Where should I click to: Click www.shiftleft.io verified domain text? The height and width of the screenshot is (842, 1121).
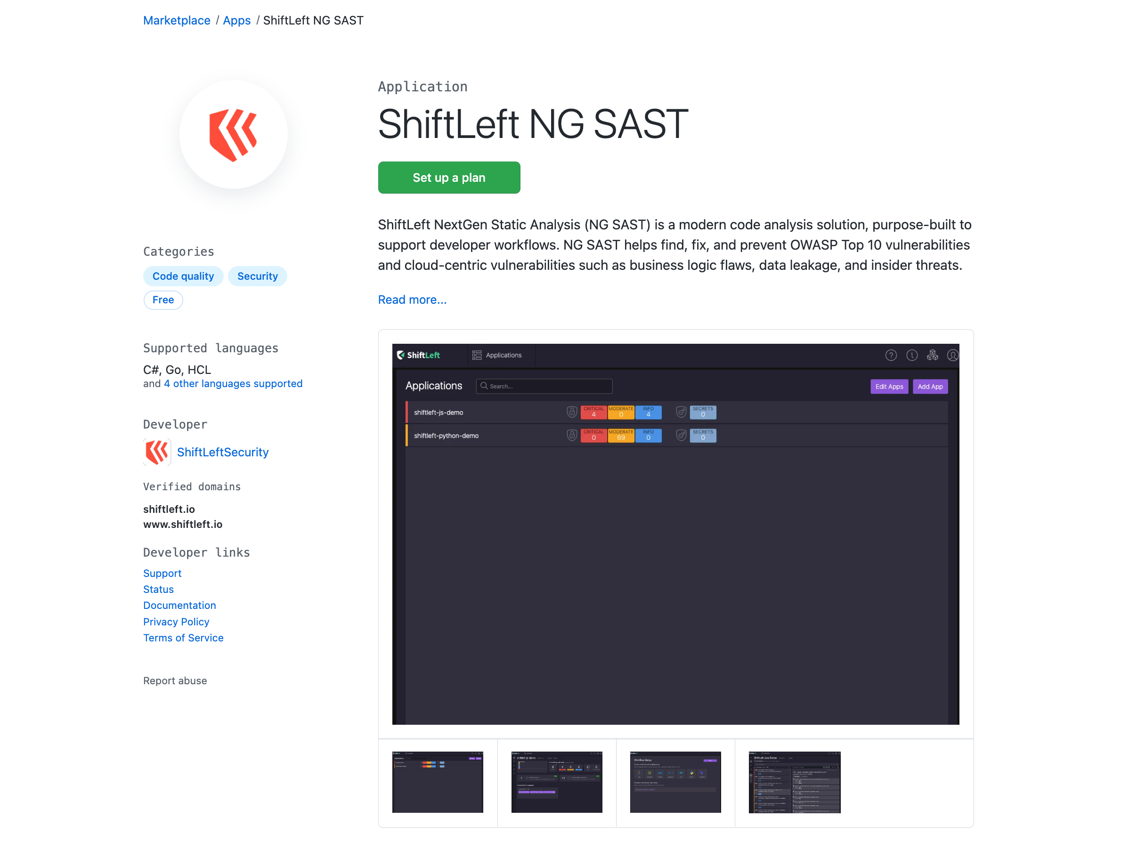(183, 524)
